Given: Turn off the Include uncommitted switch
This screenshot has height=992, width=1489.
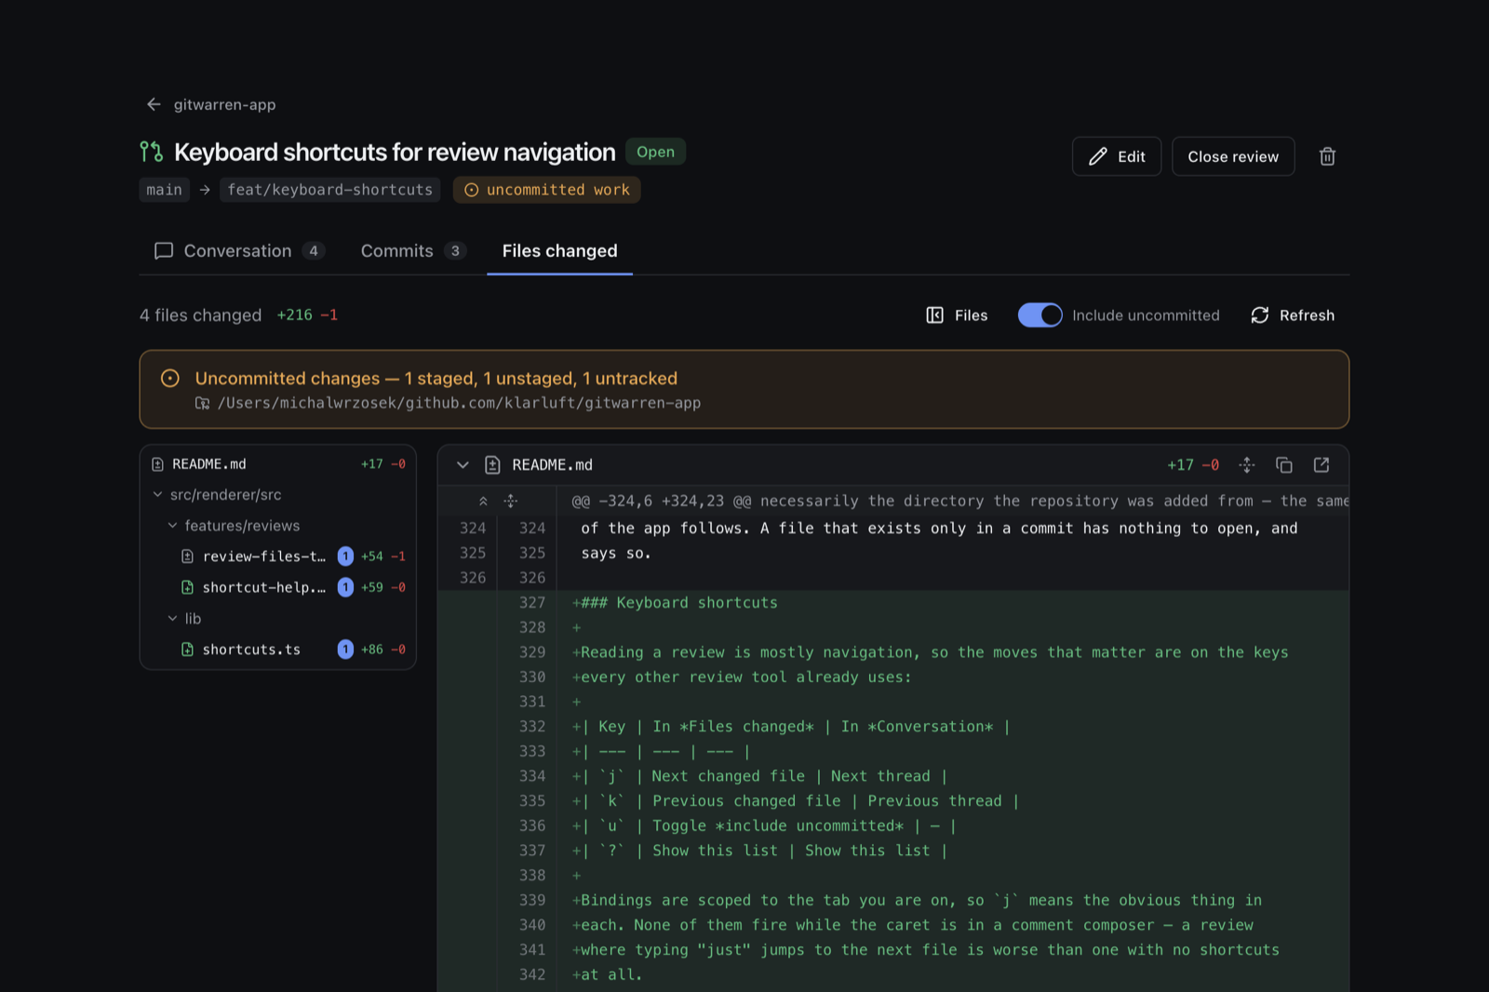Looking at the screenshot, I should point(1040,315).
